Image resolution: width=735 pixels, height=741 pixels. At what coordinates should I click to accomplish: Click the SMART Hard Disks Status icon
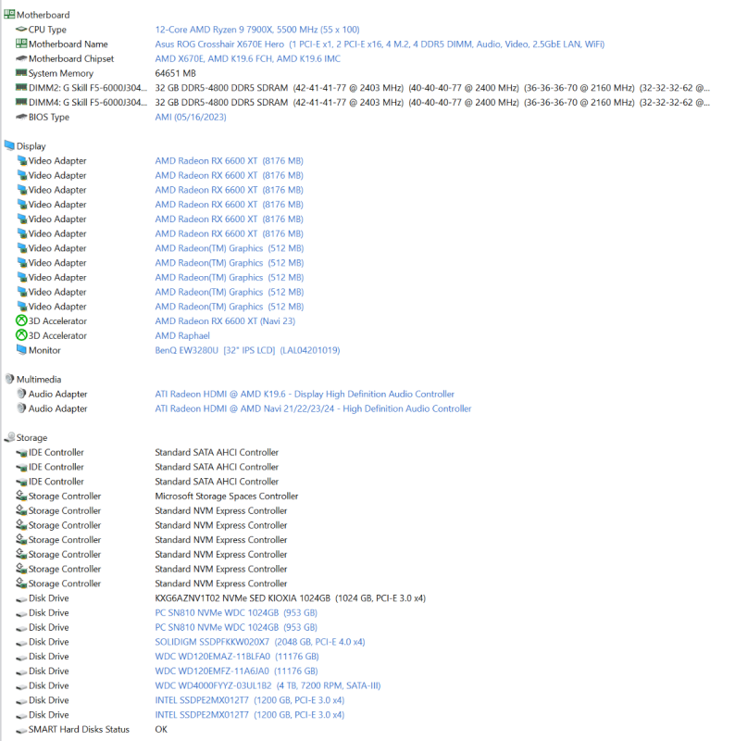pyautogui.click(x=21, y=730)
